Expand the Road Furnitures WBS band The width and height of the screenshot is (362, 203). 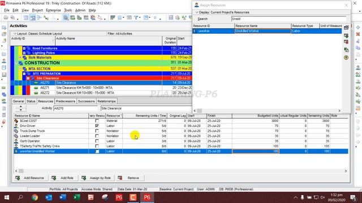tap(24, 48)
